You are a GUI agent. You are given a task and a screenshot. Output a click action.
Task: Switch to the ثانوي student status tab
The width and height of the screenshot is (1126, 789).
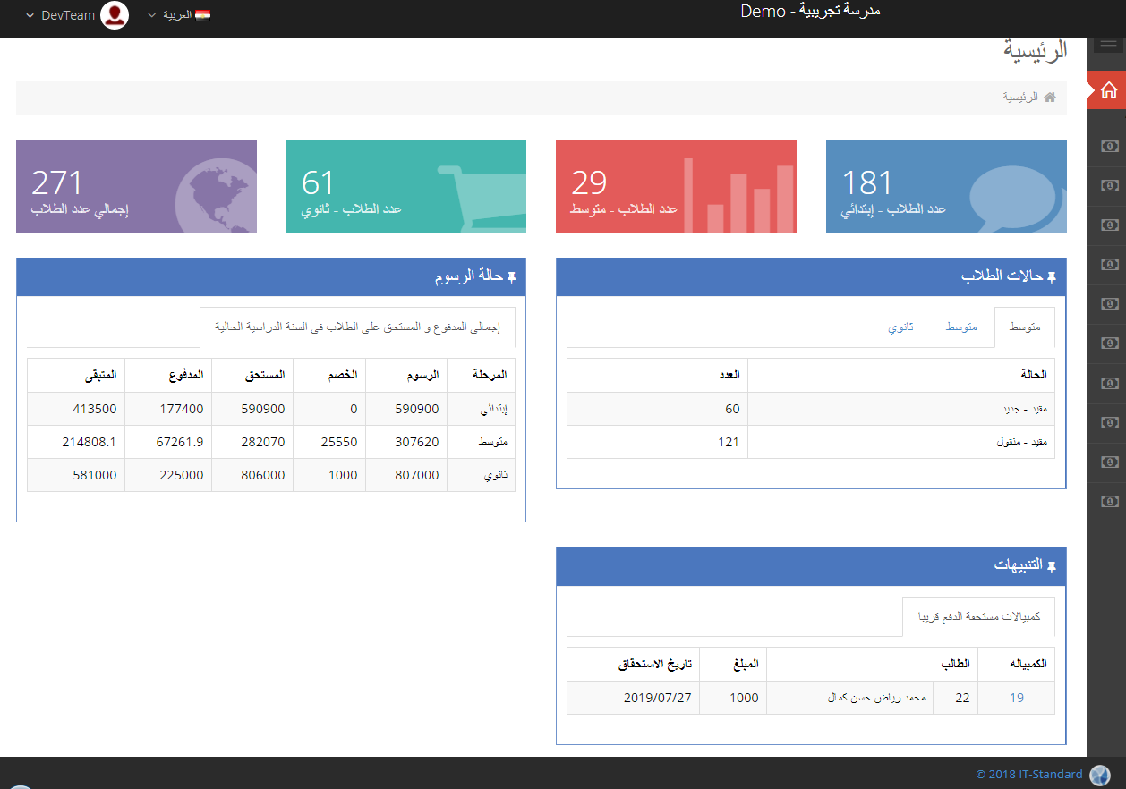click(900, 327)
